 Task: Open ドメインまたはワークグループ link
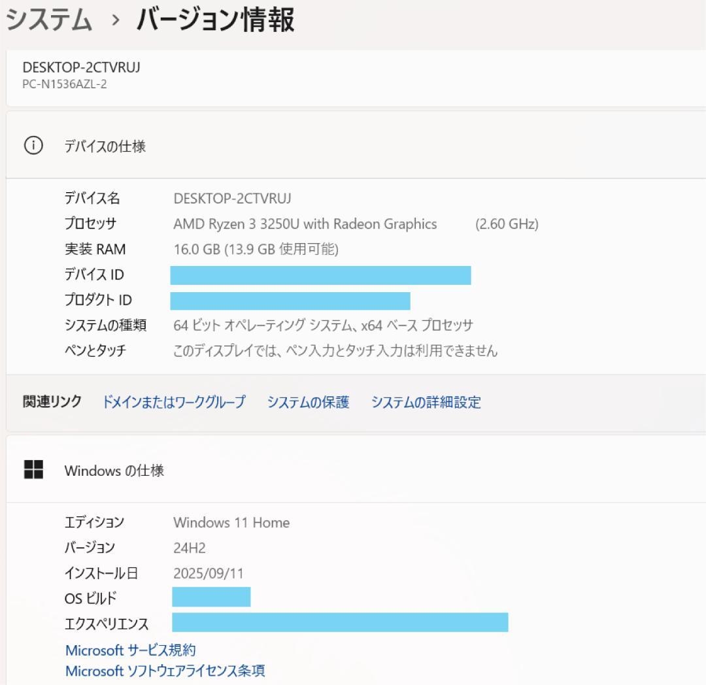(175, 401)
